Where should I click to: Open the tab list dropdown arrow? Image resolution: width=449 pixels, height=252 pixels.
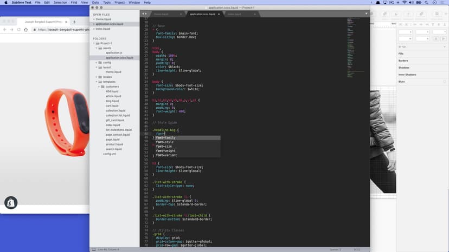tap(366, 14)
